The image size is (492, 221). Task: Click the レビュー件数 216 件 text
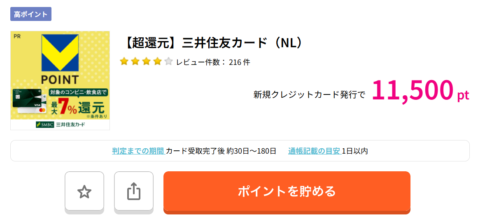(213, 62)
